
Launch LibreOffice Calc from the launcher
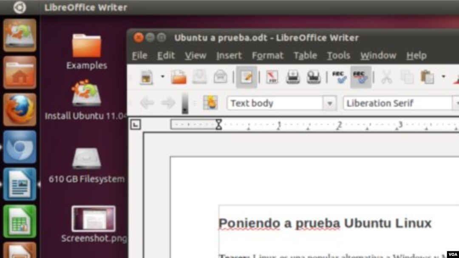tap(20, 221)
